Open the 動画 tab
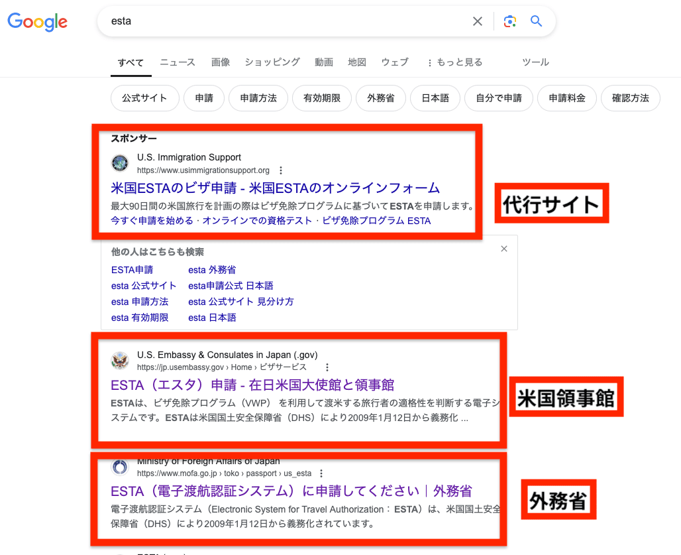 pos(324,62)
